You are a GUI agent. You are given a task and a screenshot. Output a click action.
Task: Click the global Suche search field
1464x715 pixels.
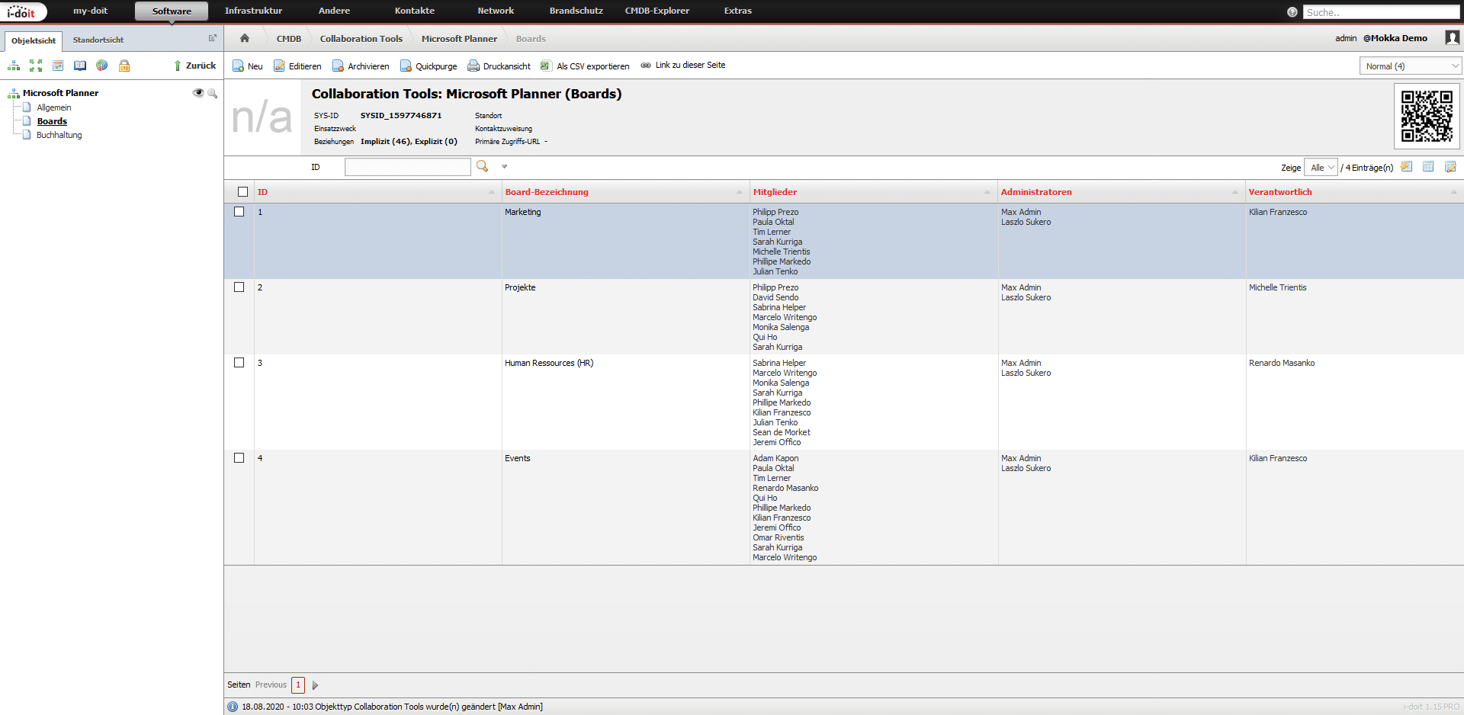click(x=1381, y=12)
